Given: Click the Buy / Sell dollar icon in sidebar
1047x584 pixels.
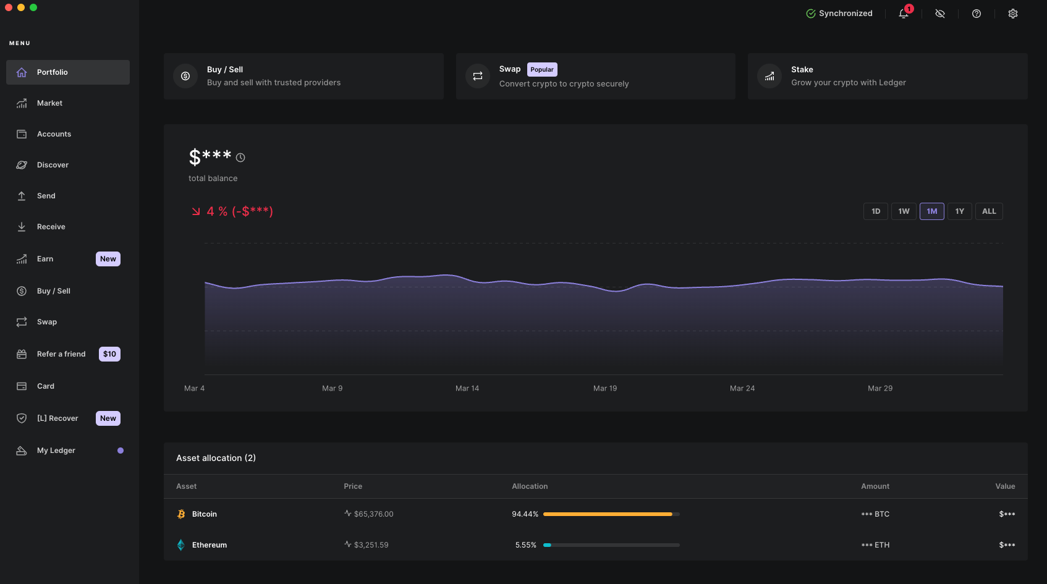Looking at the screenshot, I should tap(22, 291).
